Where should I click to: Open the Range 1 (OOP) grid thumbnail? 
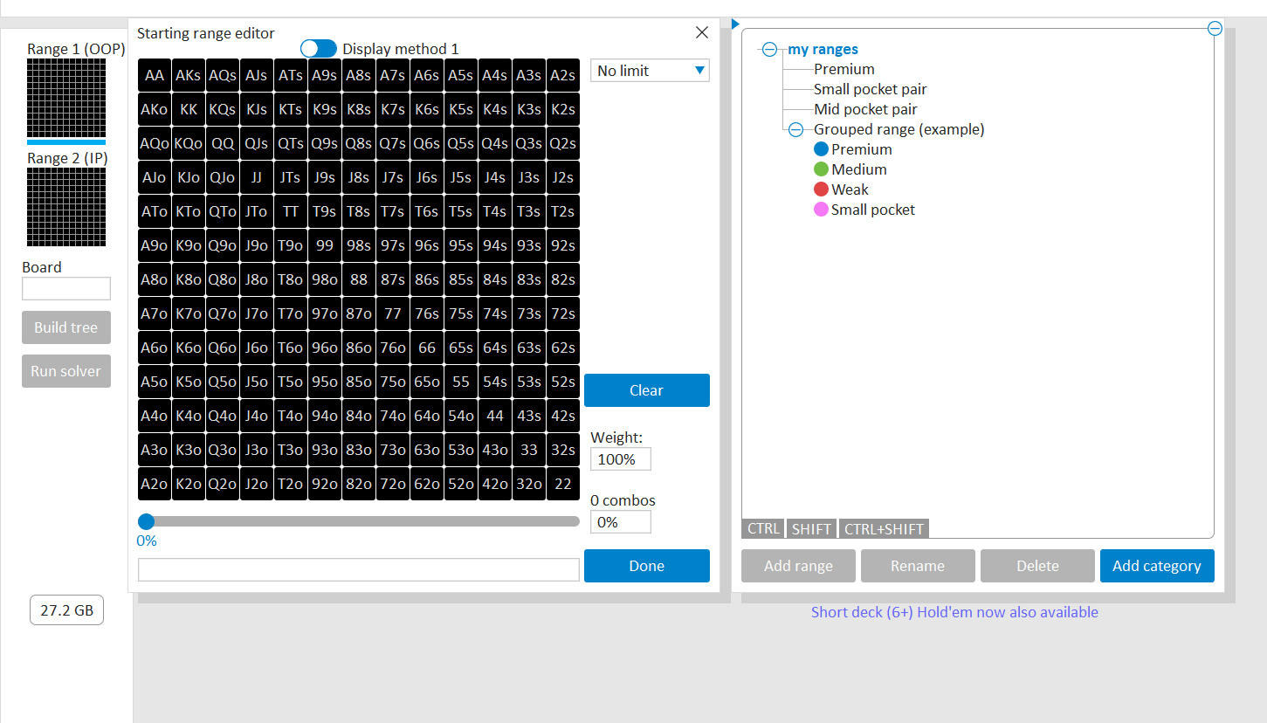click(66, 97)
